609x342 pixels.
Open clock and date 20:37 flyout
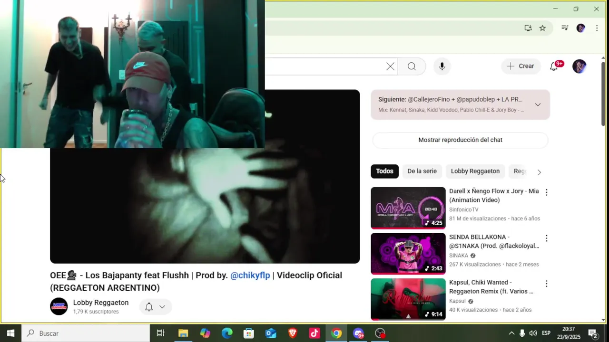click(568, 333)
